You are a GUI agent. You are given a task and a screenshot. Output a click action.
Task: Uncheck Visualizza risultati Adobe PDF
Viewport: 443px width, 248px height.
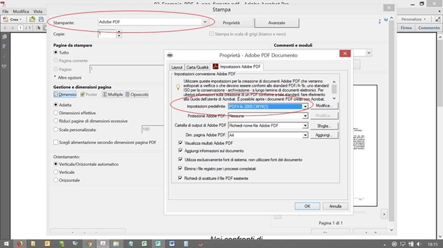[x=180, y=143]
